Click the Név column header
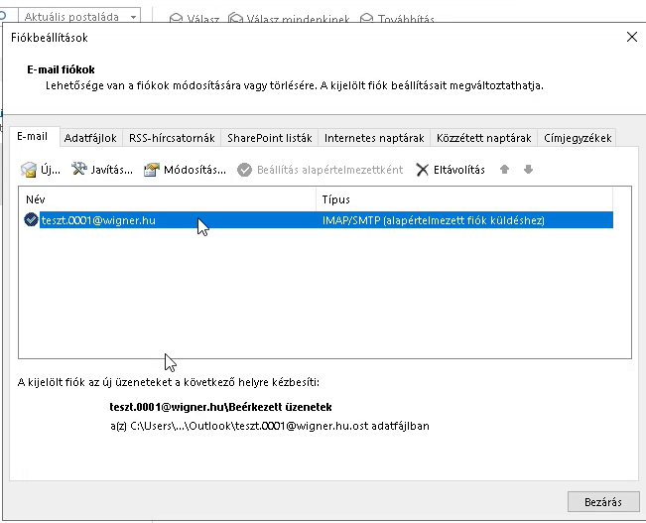The width and height of the screenshot is (646, 523). 168,199
